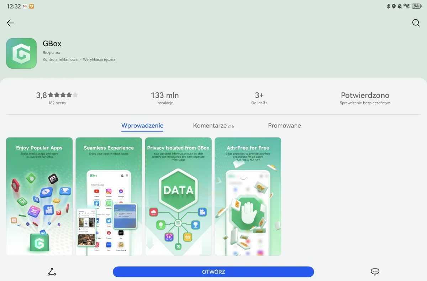Tap the Weryfikacja ręczna label
The width and height of the screenshot is (427, 281).
99,59
